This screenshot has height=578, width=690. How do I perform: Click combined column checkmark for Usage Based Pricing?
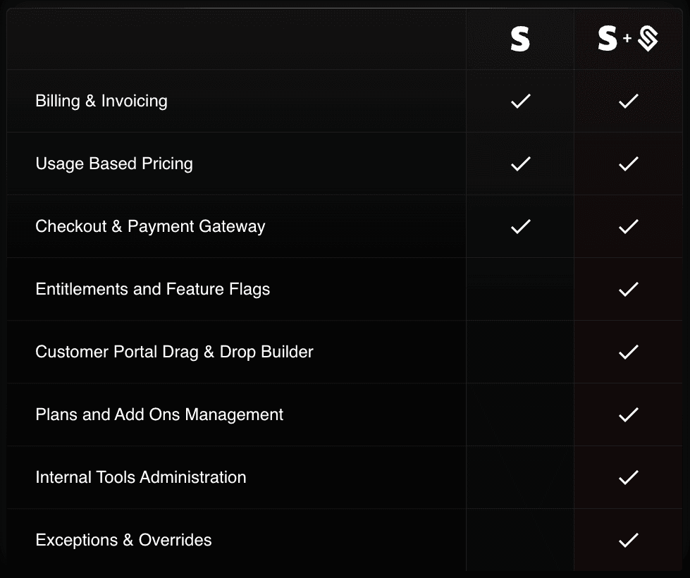tap(628, 164)
